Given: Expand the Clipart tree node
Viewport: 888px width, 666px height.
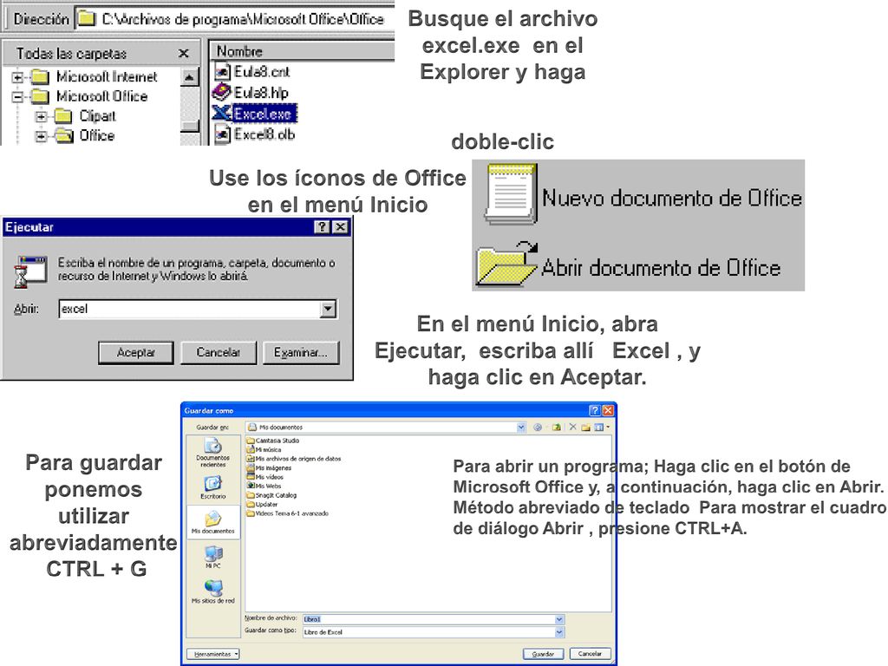Looking at the screenshot, I should click(x=41, y=117).
